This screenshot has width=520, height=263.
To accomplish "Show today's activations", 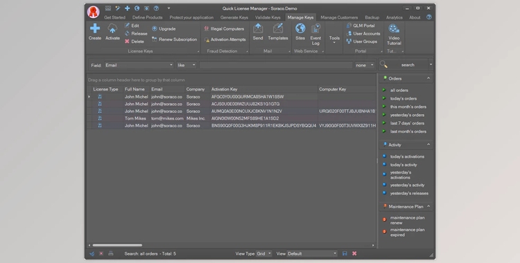I will tap(407, 156).
